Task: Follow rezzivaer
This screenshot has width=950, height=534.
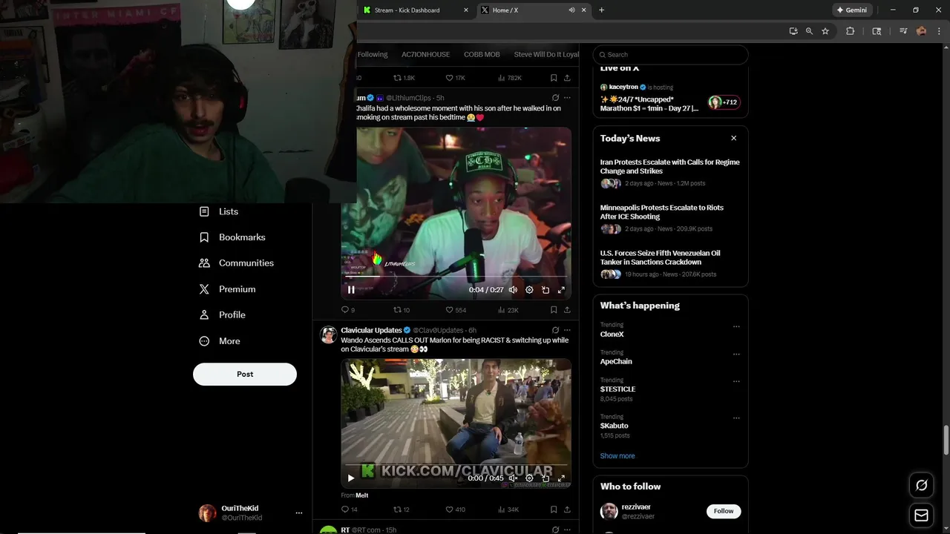Action: click(x=724, y=511)
